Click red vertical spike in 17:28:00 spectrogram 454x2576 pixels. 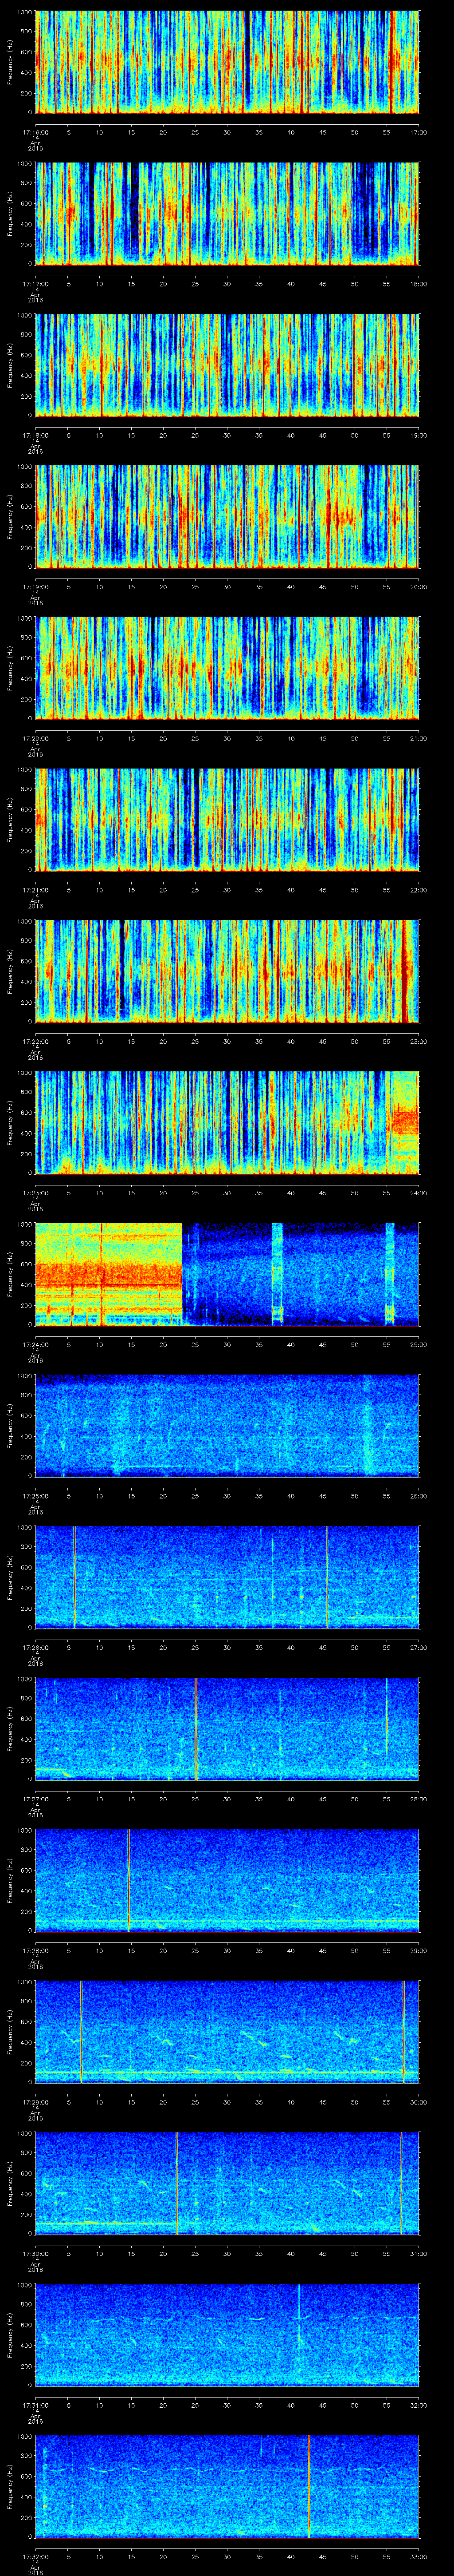pyautogui.click(x=129, y=1880)
